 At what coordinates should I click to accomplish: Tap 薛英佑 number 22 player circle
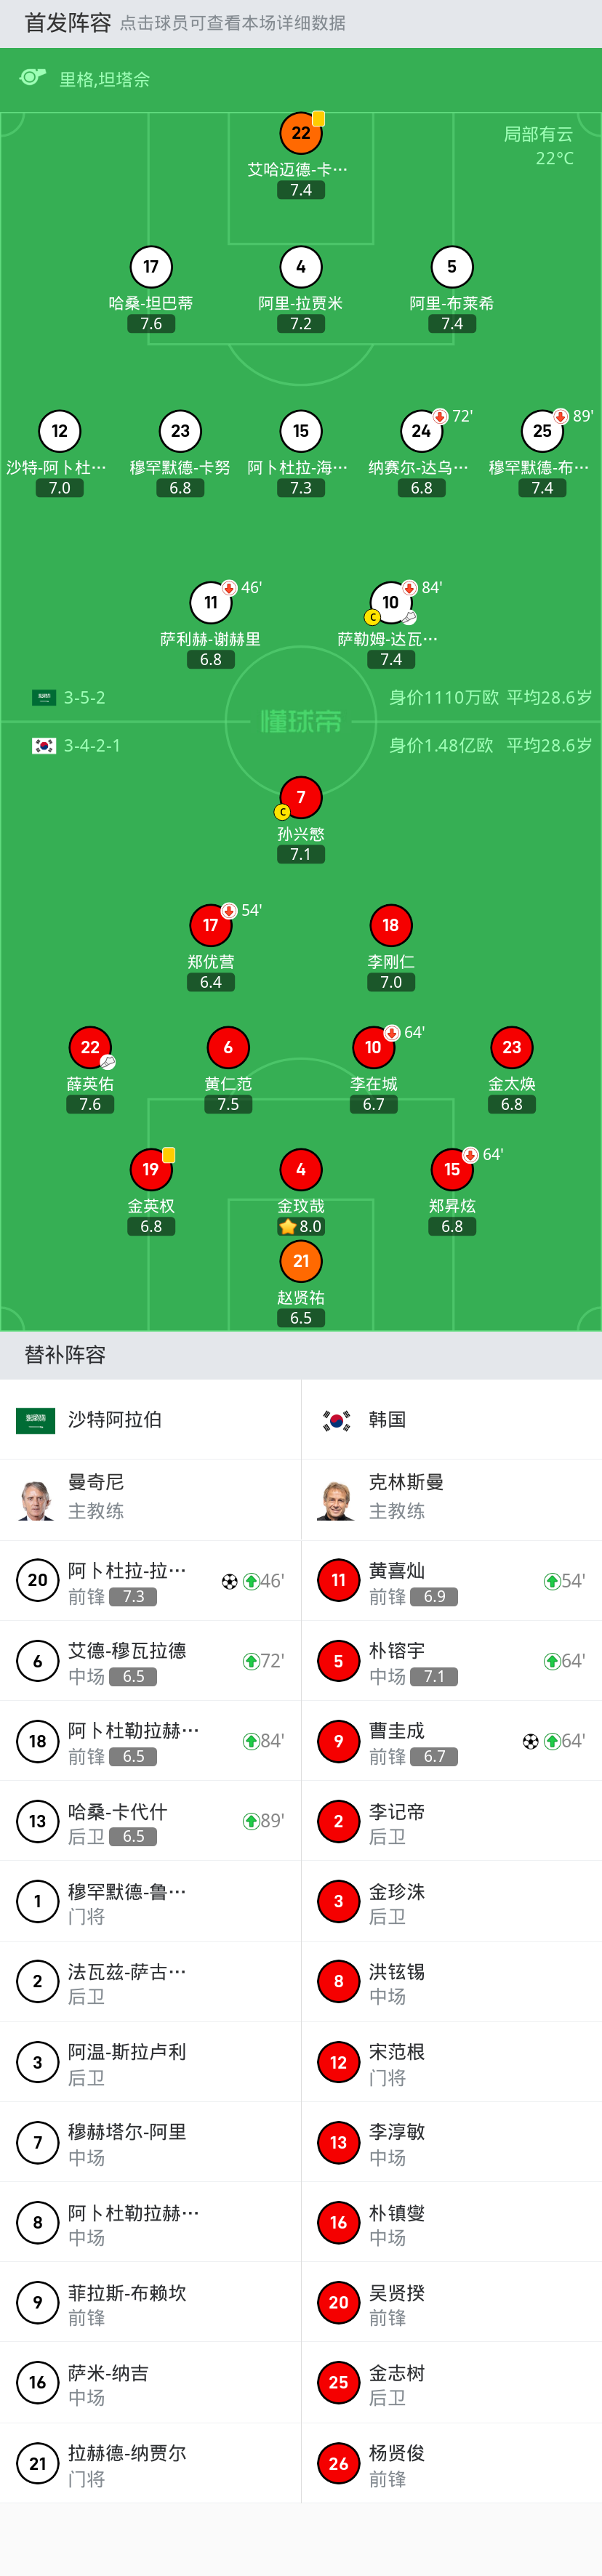pos(90,1047)
